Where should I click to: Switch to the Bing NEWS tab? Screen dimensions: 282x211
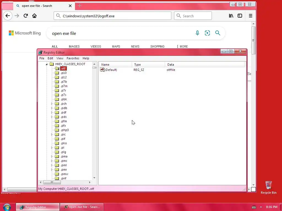[x=135, y=46]
